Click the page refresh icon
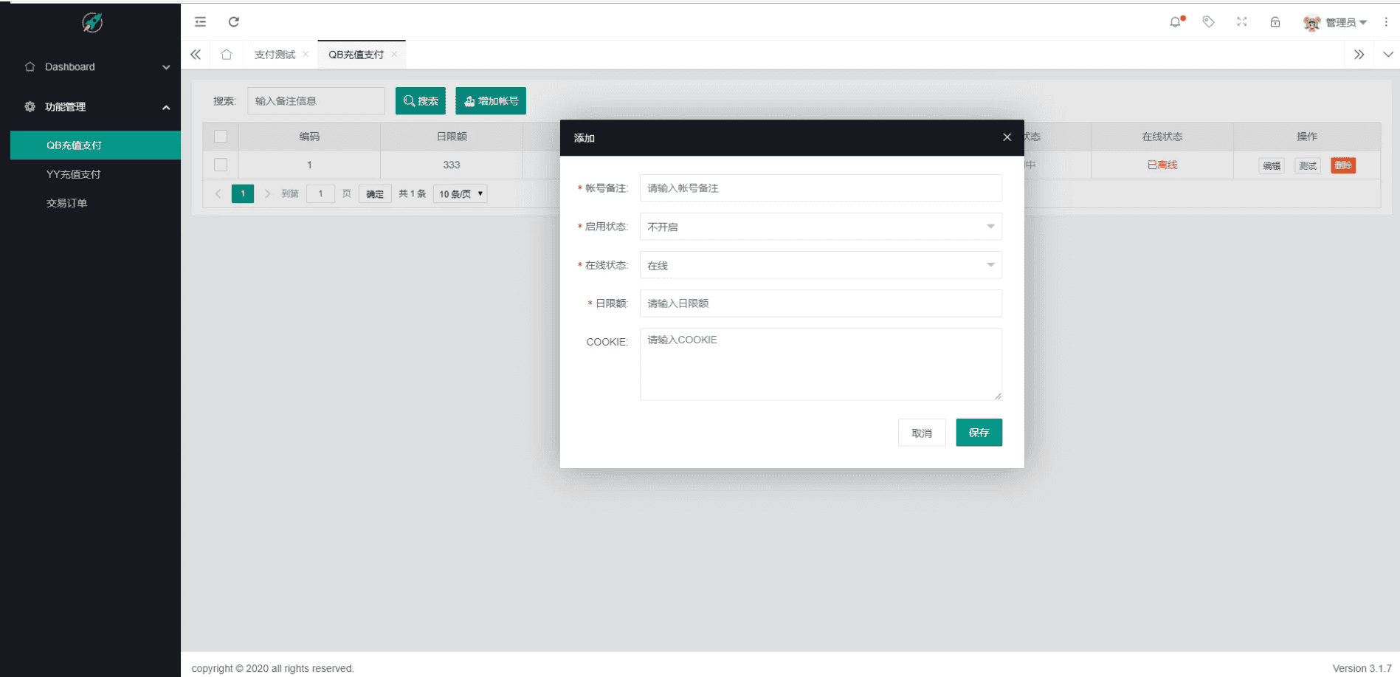This screenshot has width=1400, height=677. pyautogui.click(x=234, y=22)
